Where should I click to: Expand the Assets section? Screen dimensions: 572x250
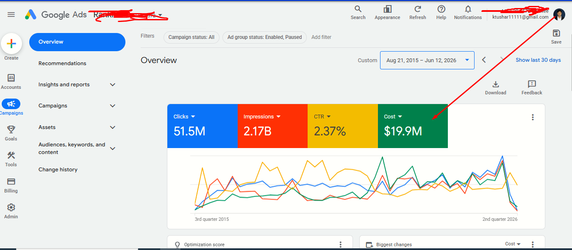[x=113, y=127]
